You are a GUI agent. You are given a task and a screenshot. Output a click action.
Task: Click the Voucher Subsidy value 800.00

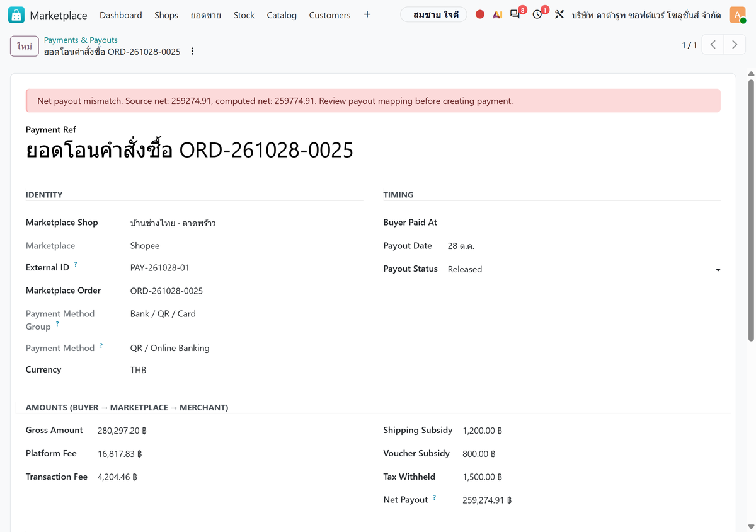click(479, 454)
